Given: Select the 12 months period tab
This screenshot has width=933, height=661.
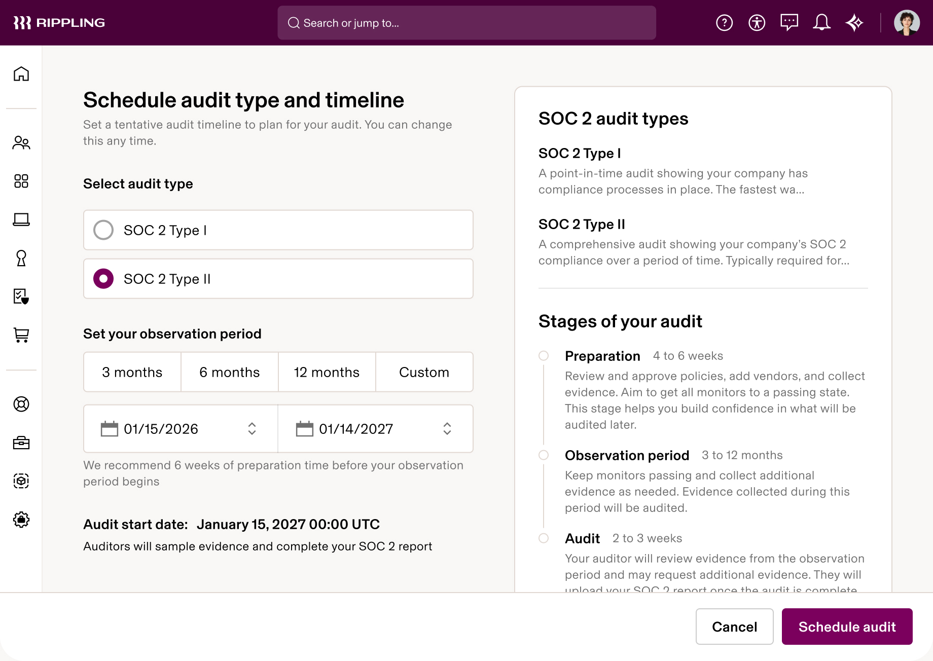Looking at the screenshot, I should pos(326,372).
